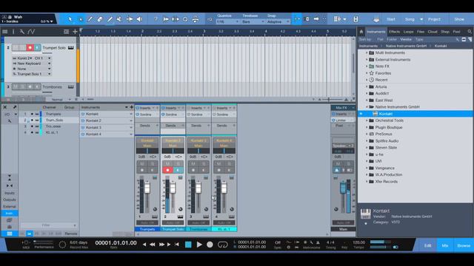Image resolution: width=474 pixels, height=266 pixels.
Task: Disarm record on Trumpet Solo mixer channel
Action: pyautogui.click(x=167, y=170)
